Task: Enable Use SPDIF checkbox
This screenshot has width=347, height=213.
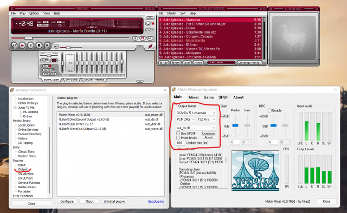Action: click(x=178, y=134)
